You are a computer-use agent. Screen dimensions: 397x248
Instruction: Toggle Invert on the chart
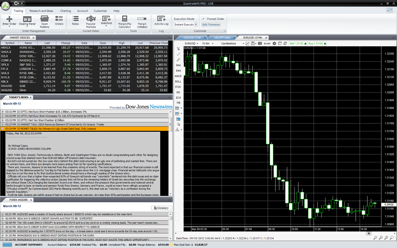tap(267, 43)
